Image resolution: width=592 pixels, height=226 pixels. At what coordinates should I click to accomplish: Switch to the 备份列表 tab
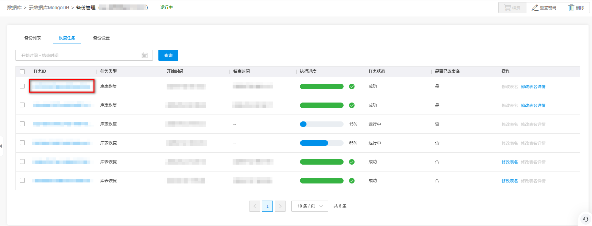pos(33,38)
